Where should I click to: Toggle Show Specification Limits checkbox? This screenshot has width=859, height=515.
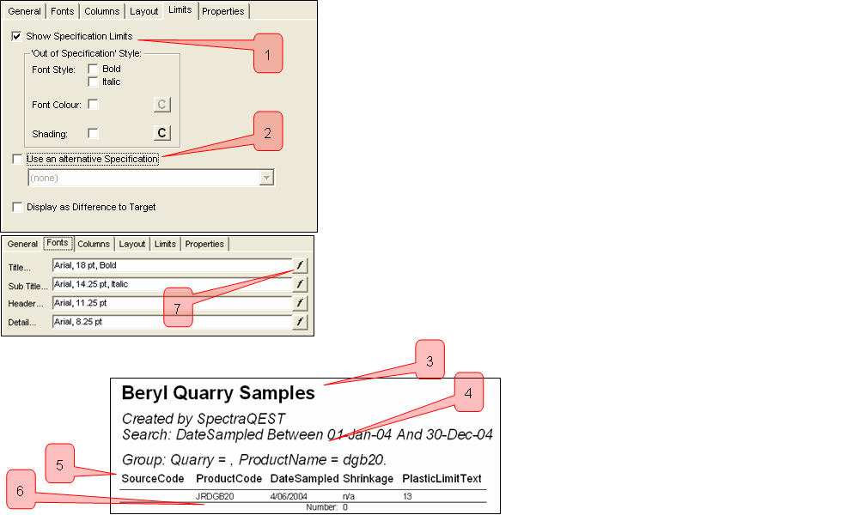coord(17,37)
